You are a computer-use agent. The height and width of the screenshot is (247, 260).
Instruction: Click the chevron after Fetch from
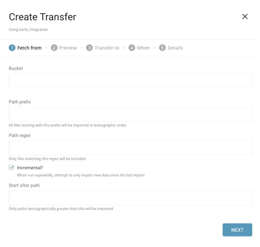pyautogui.click(x=46, y=48)
